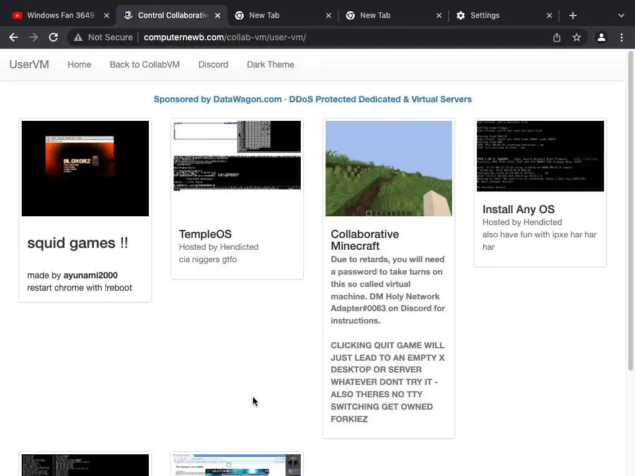Click the Not Secure warning icon
The height and width of the screenshot is (476, 635).
coord(78,37)
